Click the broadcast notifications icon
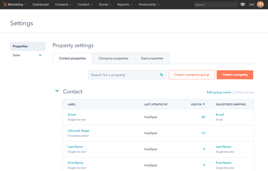268x171 pixels. (251, 5)
